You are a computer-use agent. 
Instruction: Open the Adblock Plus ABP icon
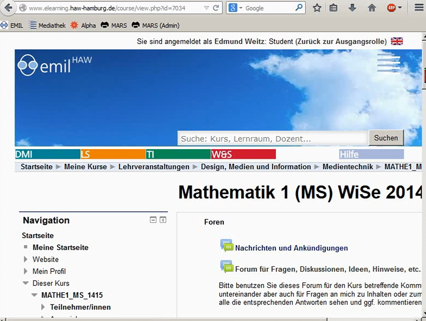click(x=392, y=8)
